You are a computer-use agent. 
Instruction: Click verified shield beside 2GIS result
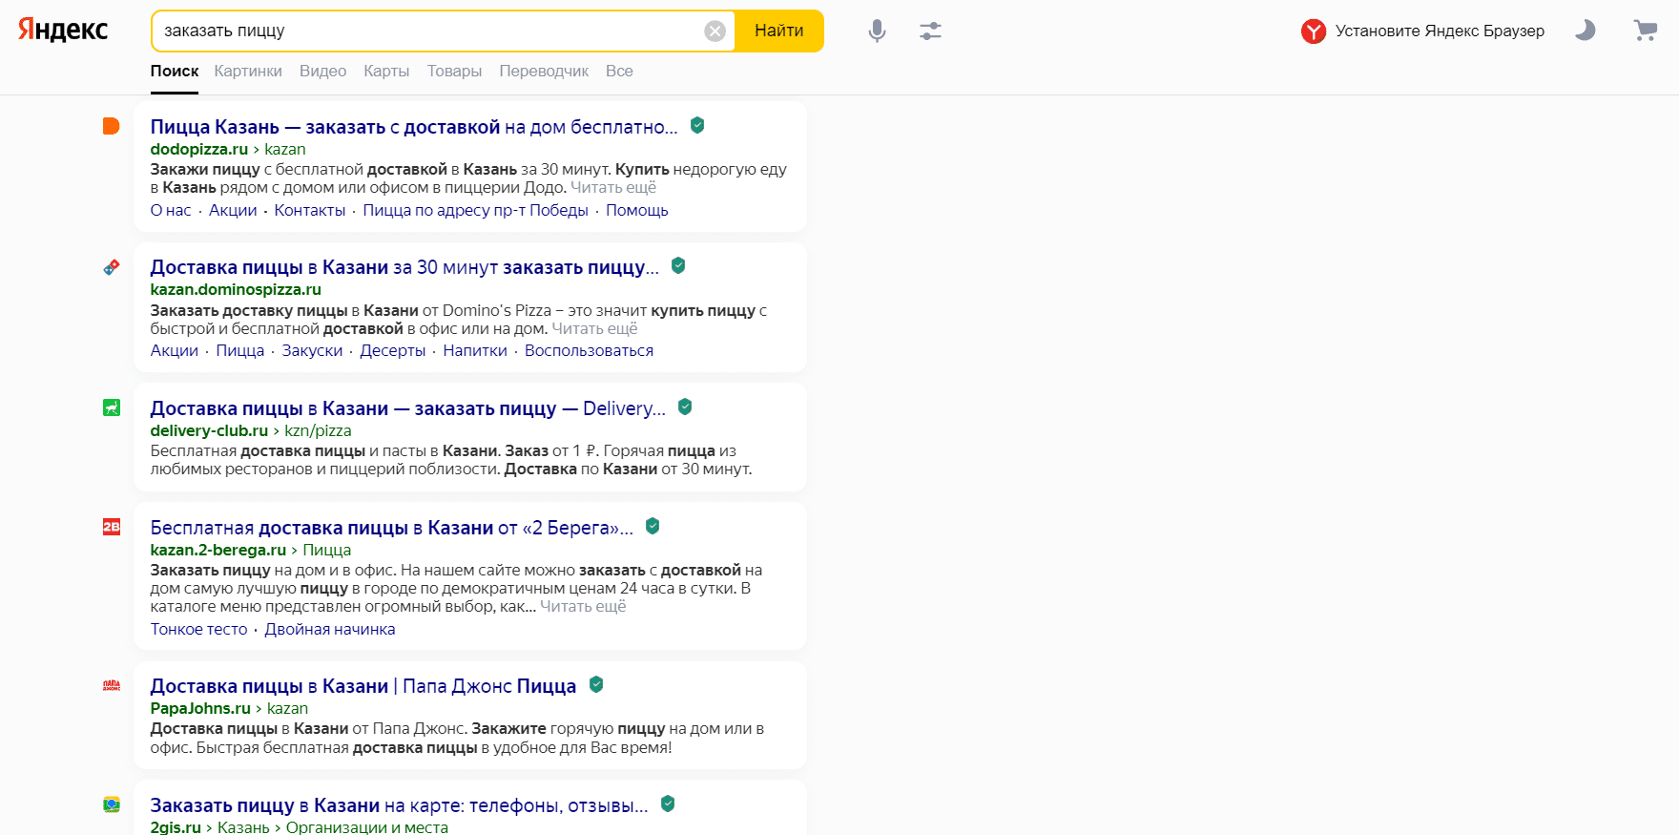point(668,804)
